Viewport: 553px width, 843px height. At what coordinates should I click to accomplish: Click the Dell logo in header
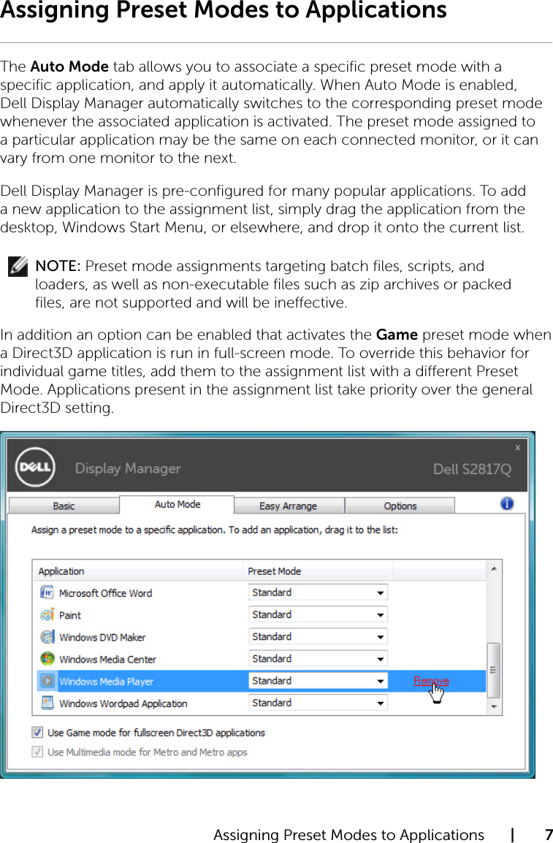point(36,468)
